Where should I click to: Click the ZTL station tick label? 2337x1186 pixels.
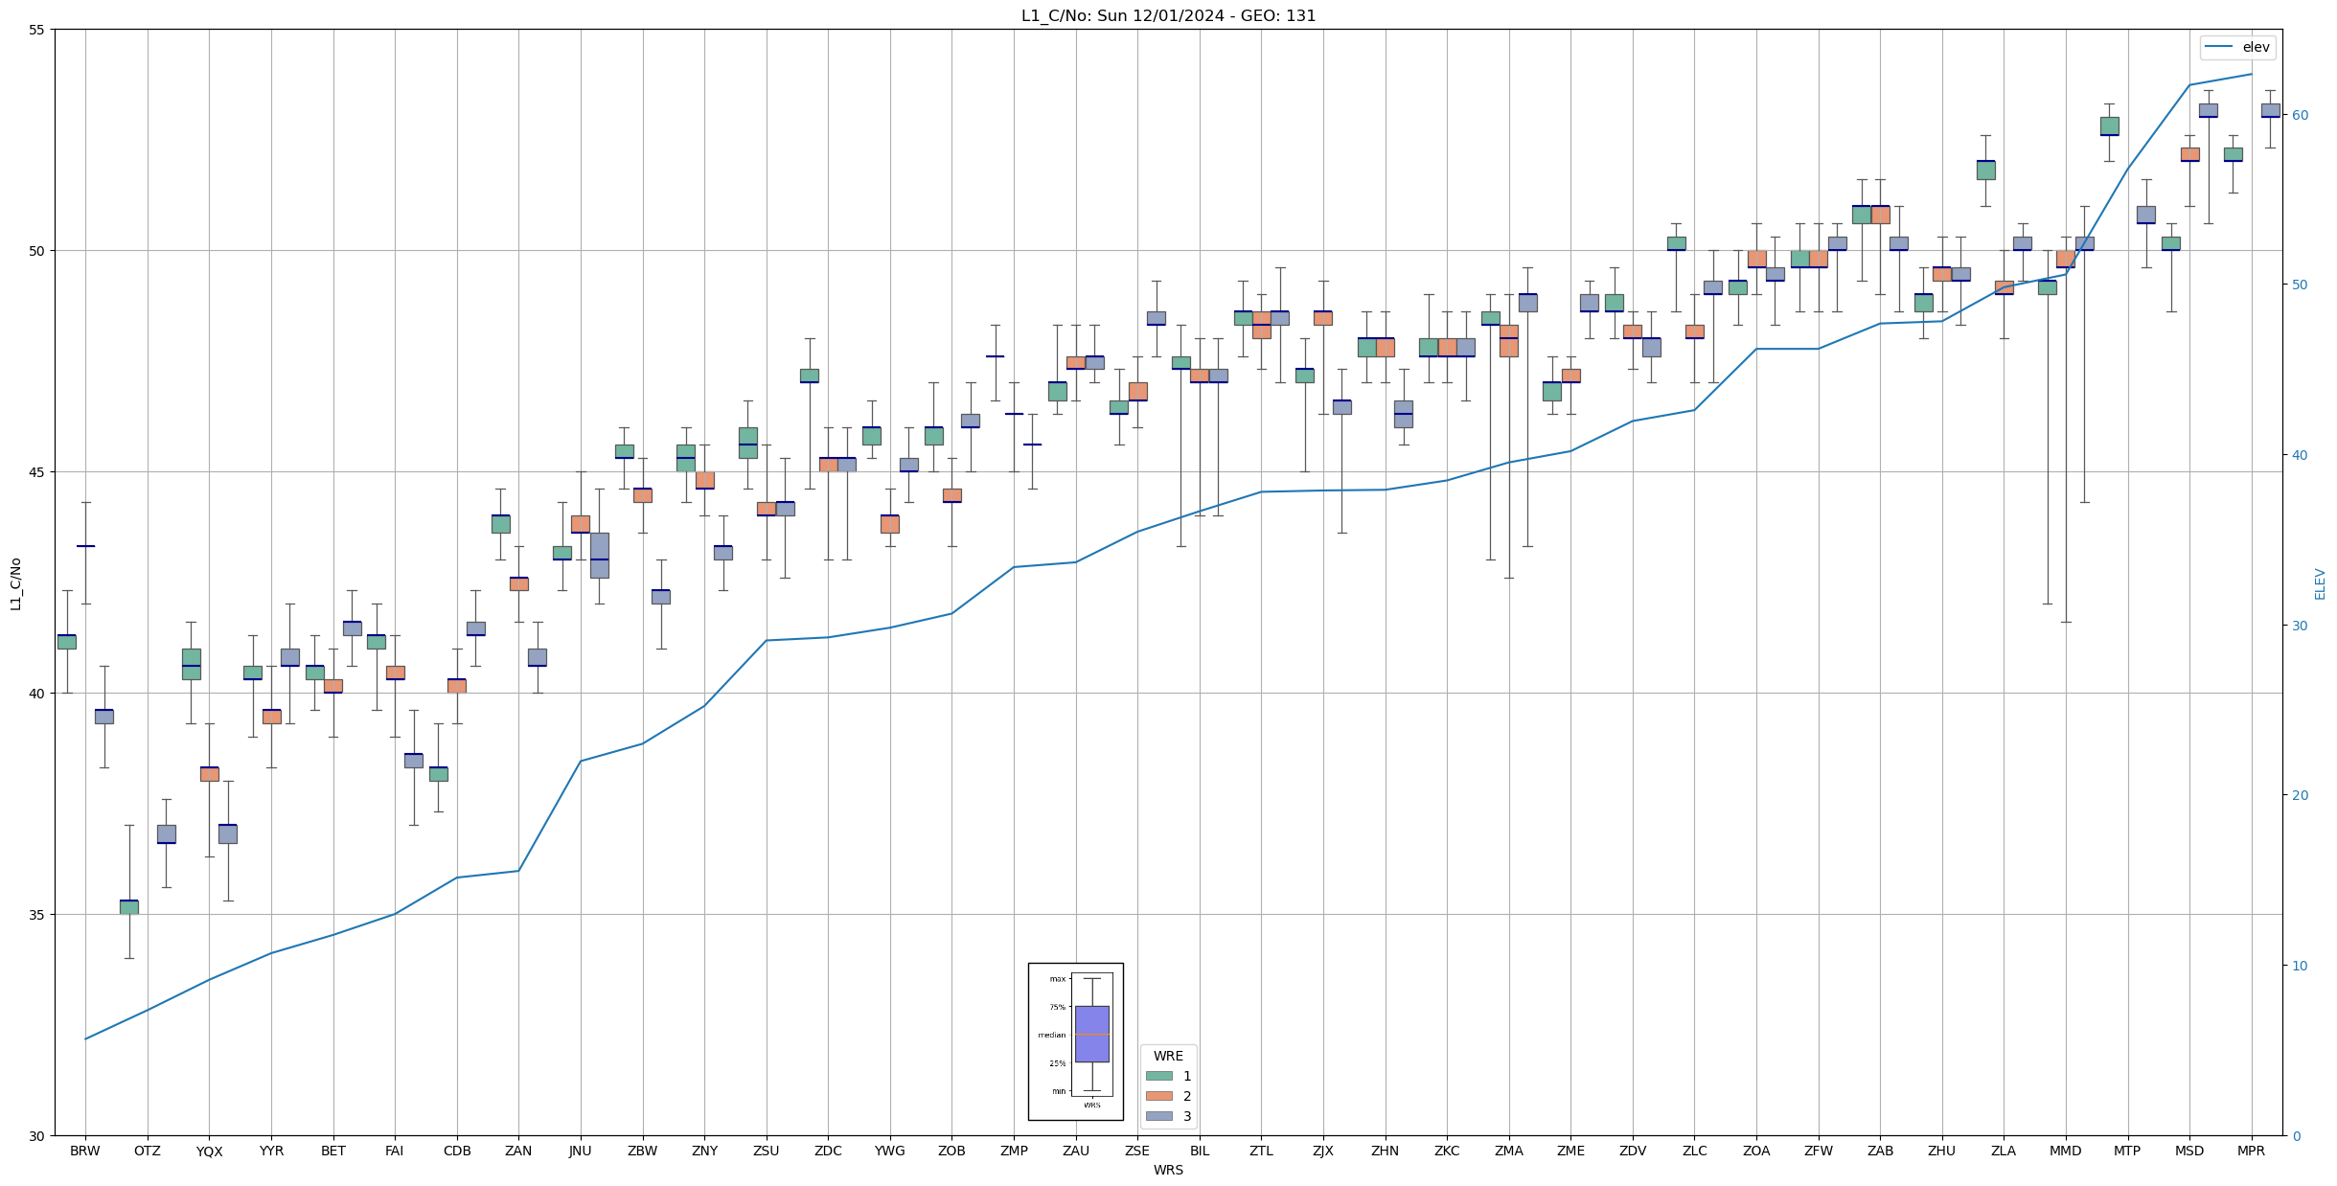[1261, 1151]
